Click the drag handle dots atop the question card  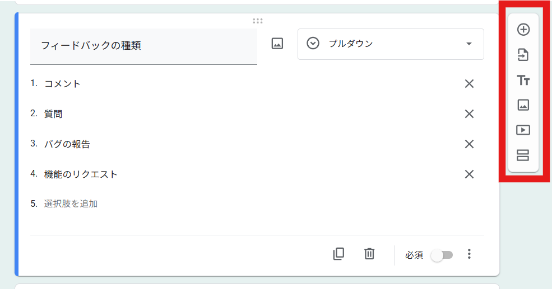coord(258,21)
